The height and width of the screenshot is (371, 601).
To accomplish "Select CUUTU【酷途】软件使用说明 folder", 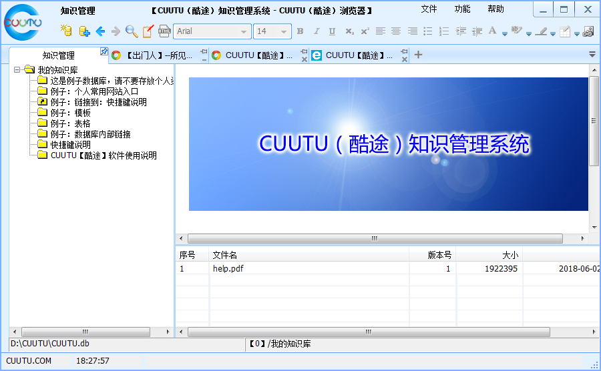I will pos(104,155).
